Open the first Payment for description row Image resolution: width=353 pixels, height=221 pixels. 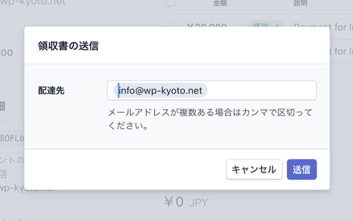click(323, 26)
